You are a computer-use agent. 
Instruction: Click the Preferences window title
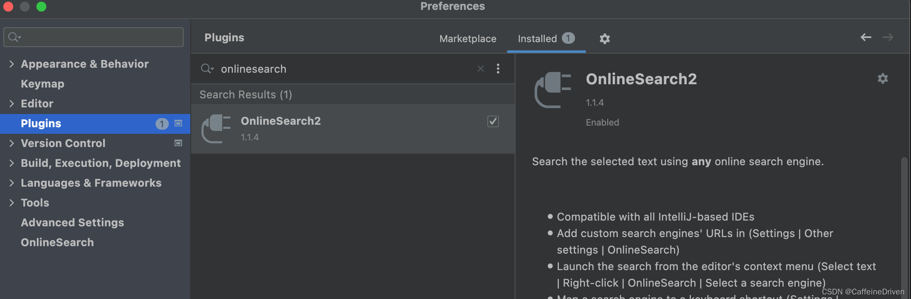point(453,6)
